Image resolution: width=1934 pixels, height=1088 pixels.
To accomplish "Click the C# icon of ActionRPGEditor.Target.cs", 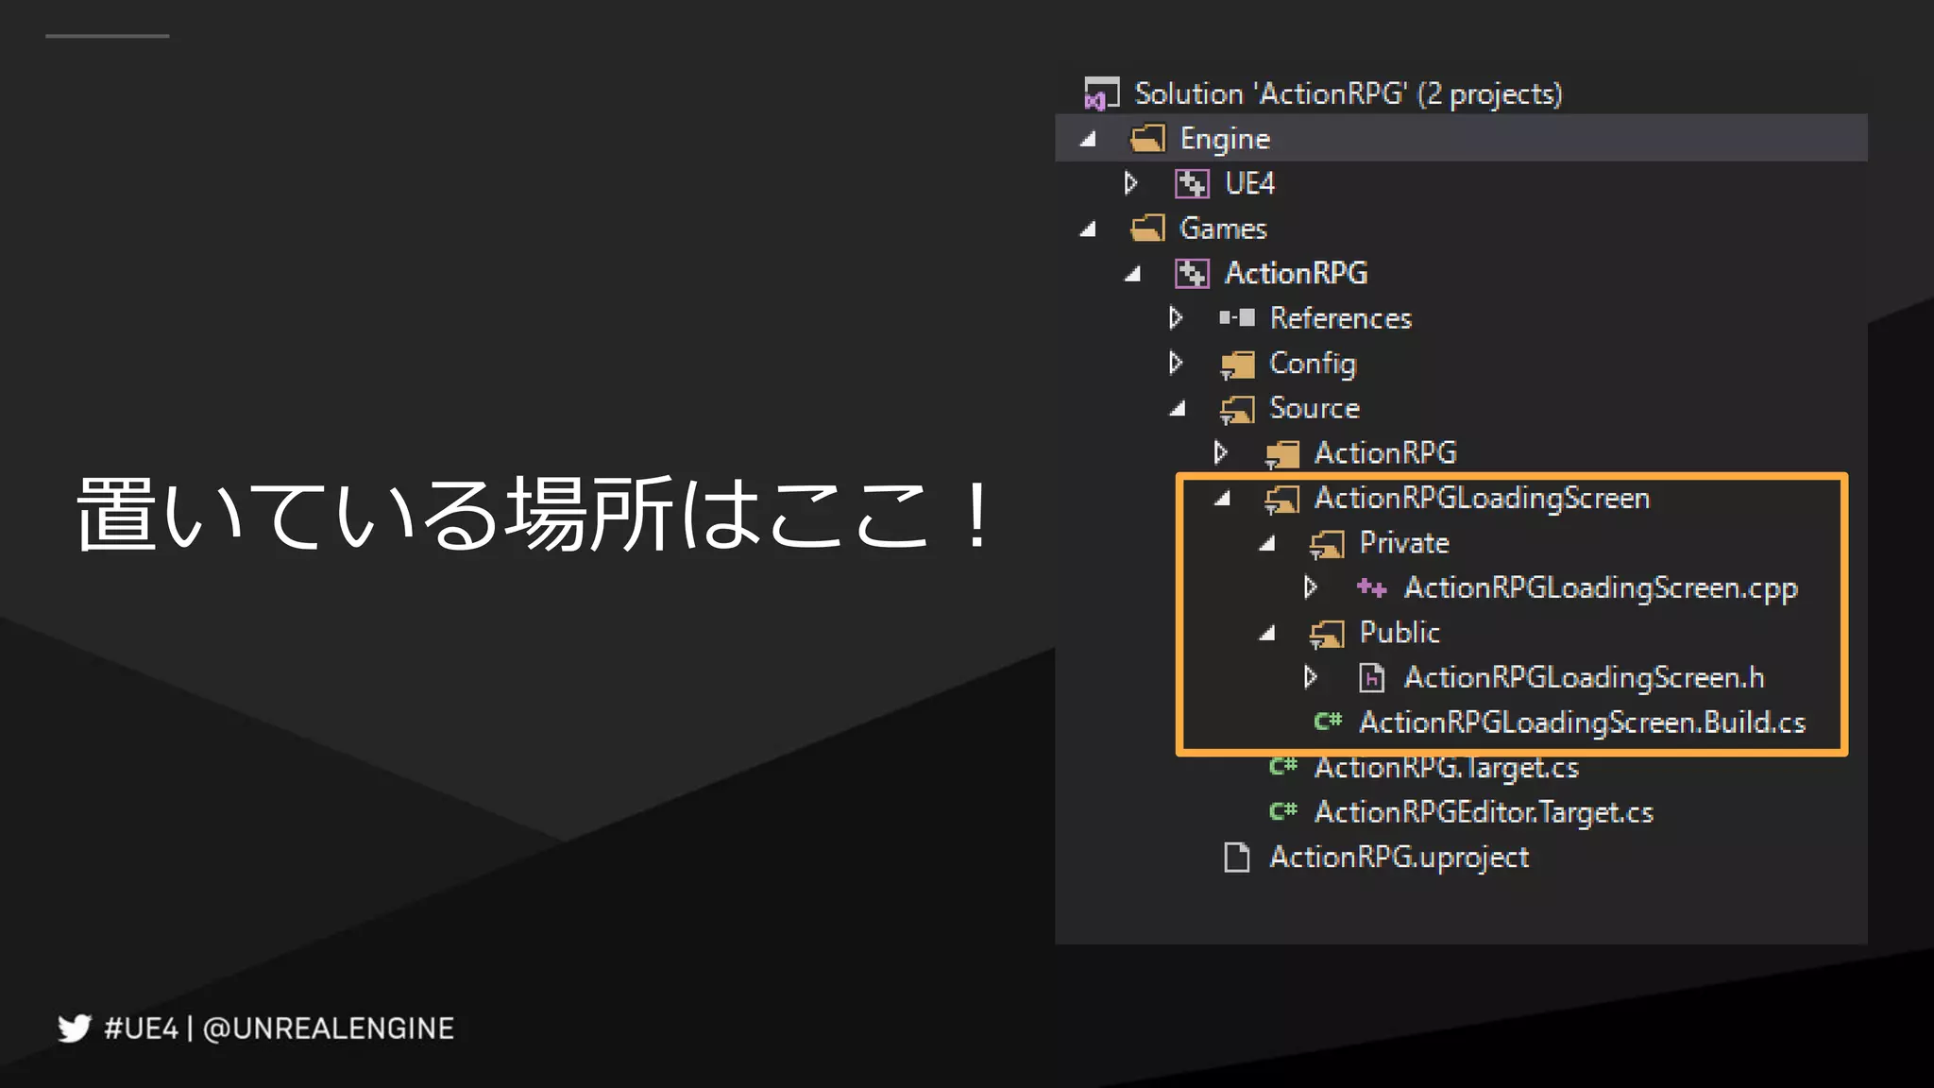I will [x=1283, y=811].
